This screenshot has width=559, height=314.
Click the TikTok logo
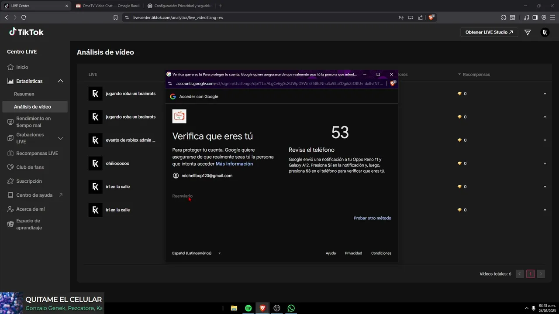pos(26,32)
